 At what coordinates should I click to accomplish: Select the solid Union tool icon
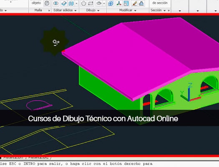click(x=56, y=3)
